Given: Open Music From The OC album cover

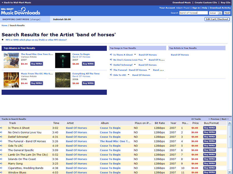Looking at the screenshot, I should [x=11, y=80].
